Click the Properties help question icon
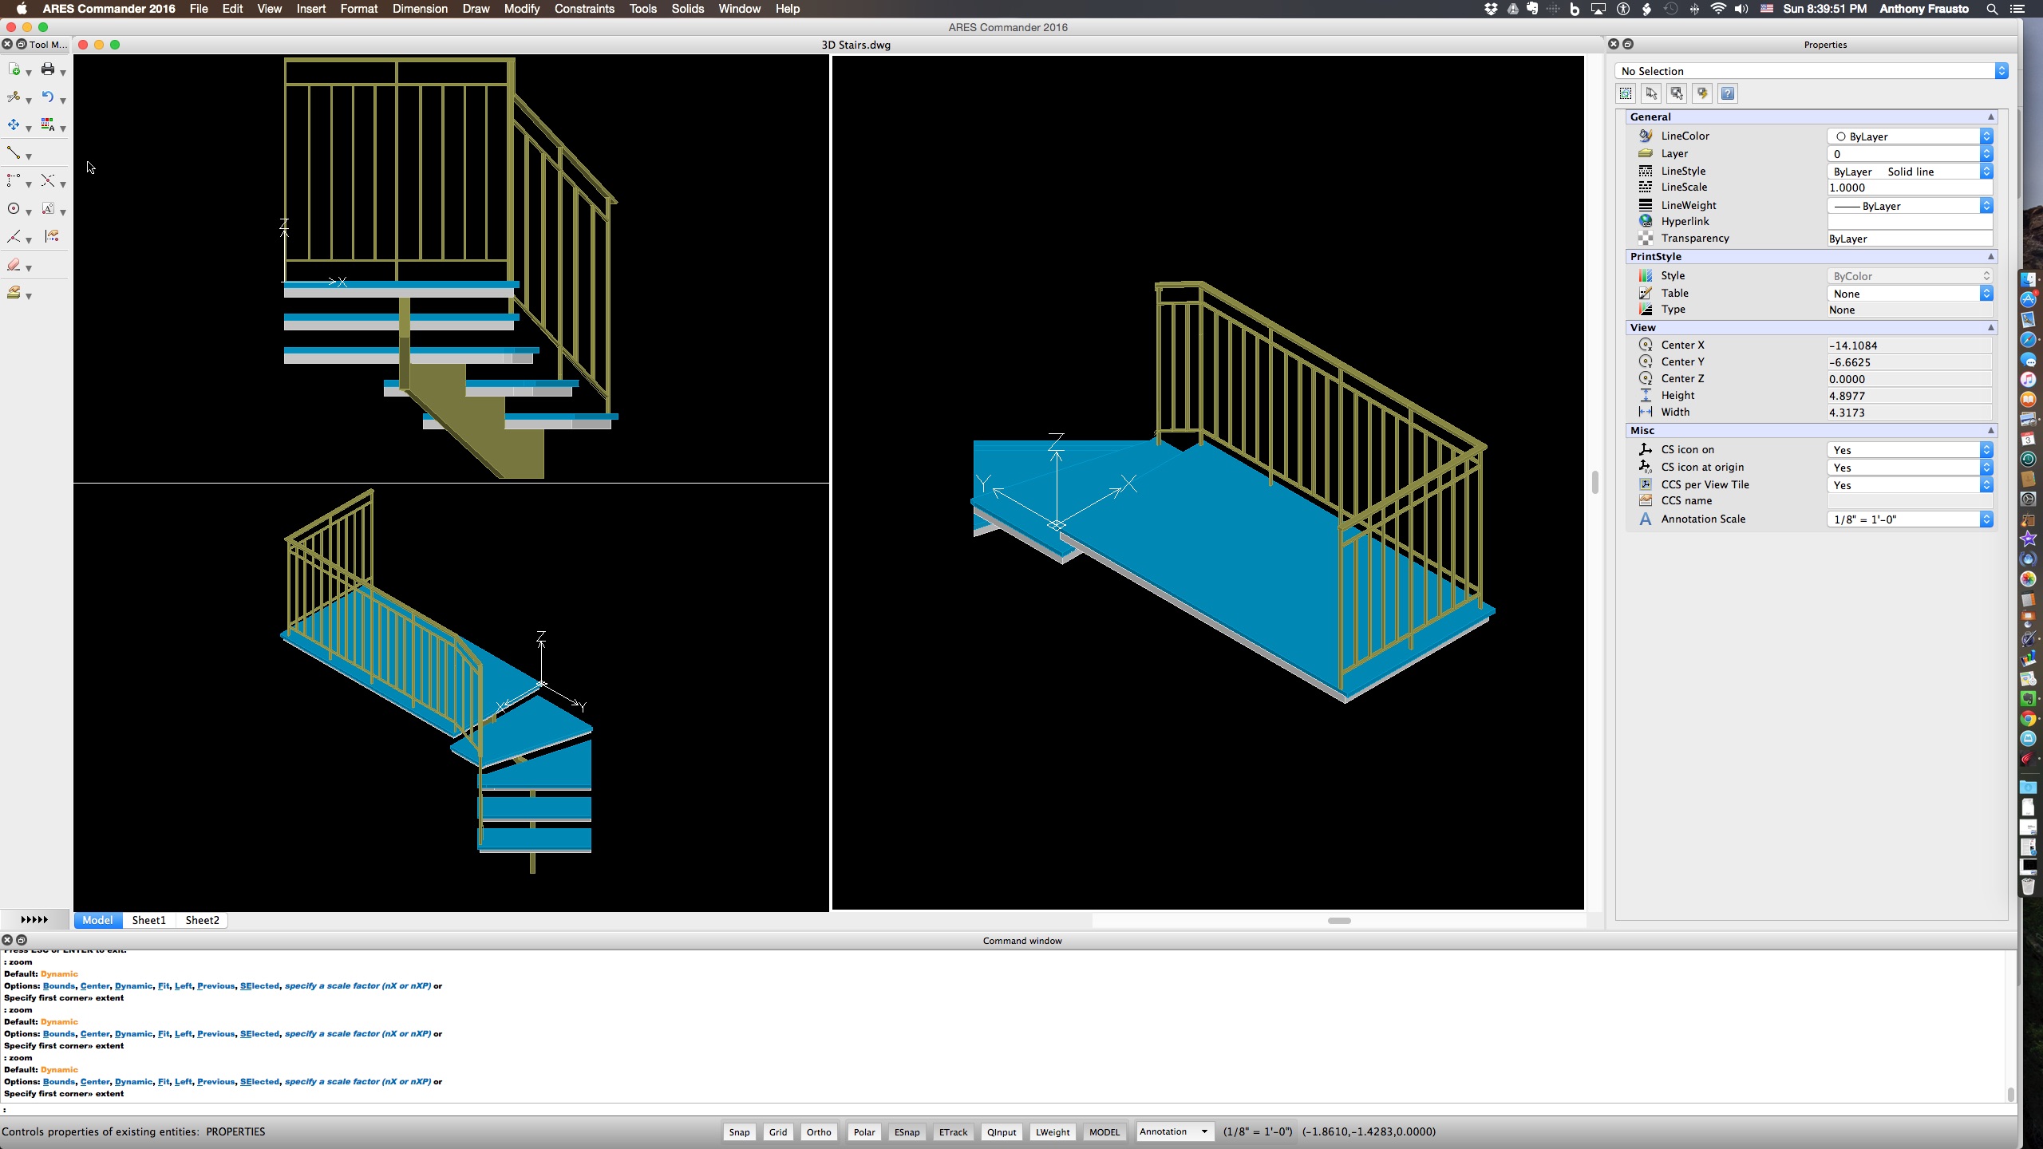 (x=1727, y=93)
